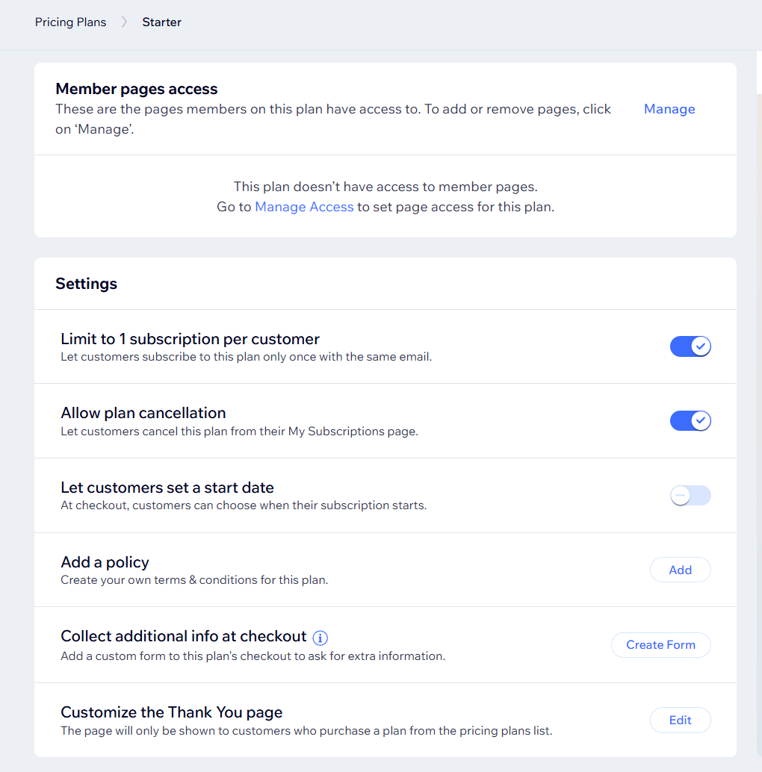762x772 pixels.
Task: Click the info icon beside checkout info
Action: pyautogui.click(x=320, y=638)
